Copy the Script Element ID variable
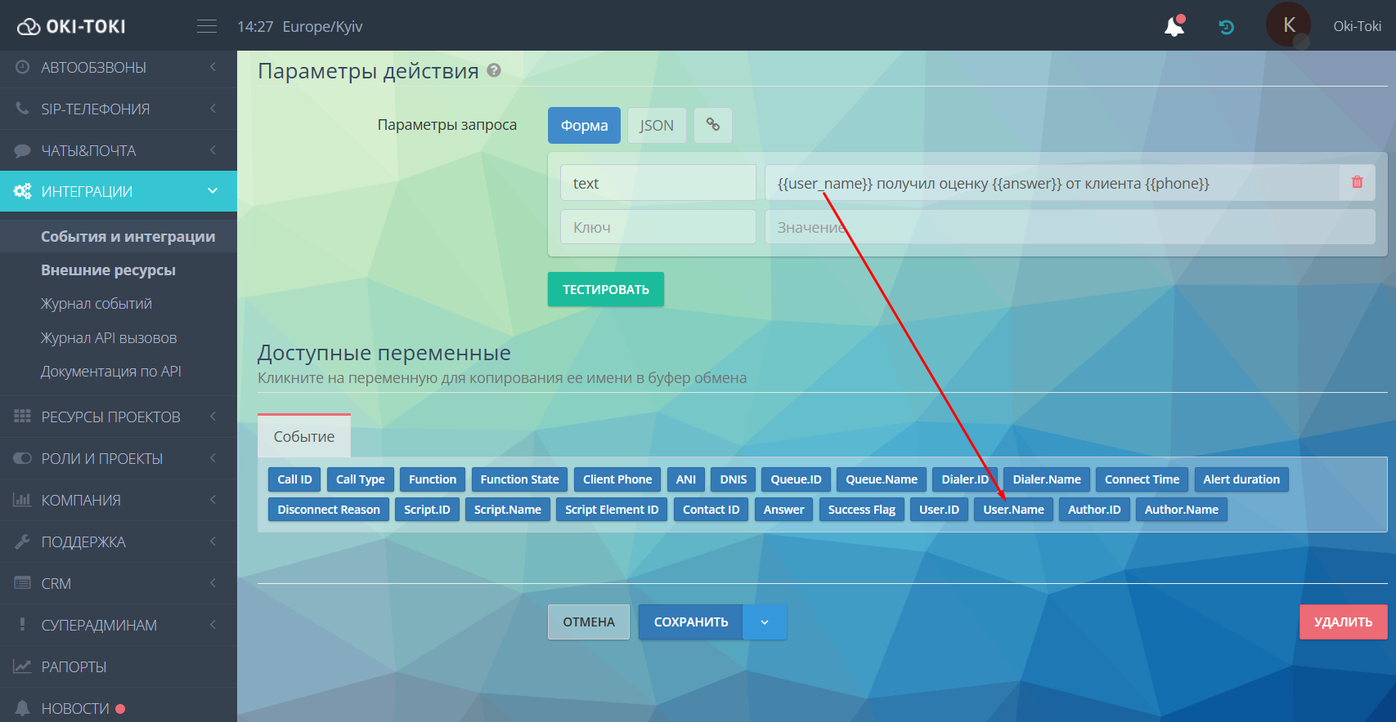 [612, 509]
